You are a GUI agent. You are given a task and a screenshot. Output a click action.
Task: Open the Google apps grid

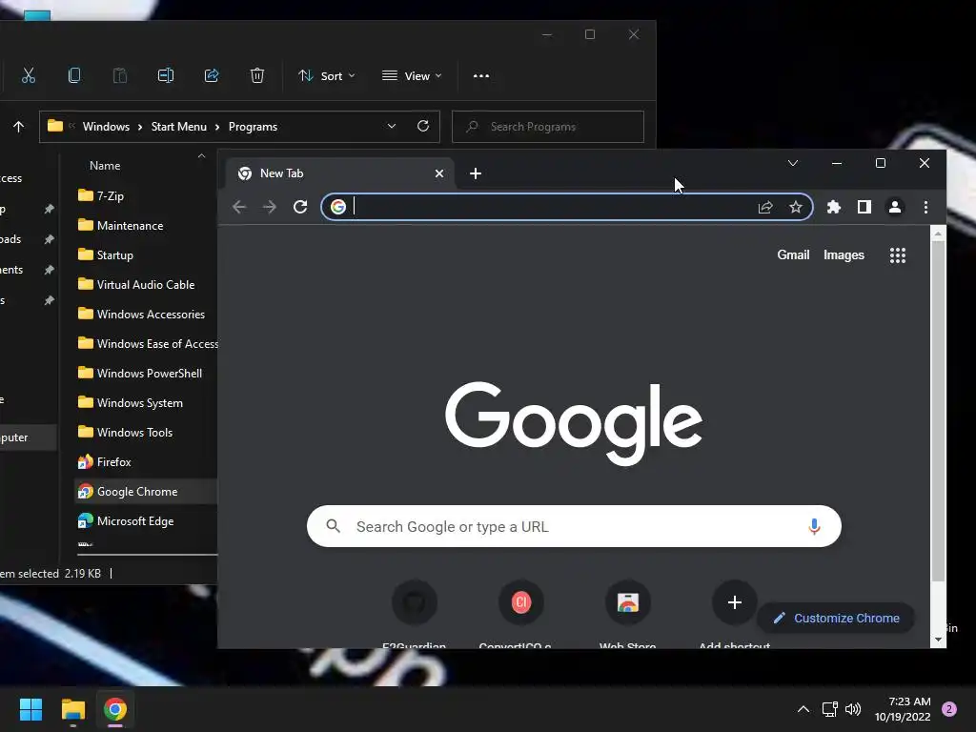click(898, 255)
